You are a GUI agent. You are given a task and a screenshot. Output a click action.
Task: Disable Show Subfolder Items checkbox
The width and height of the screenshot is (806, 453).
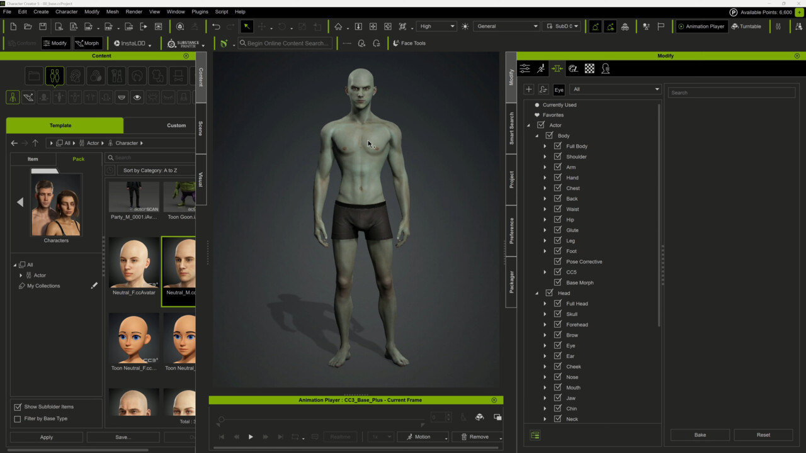click(18, 407)
